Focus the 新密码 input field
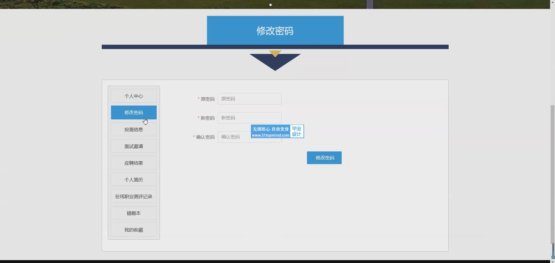 click(x=249, y=118)
